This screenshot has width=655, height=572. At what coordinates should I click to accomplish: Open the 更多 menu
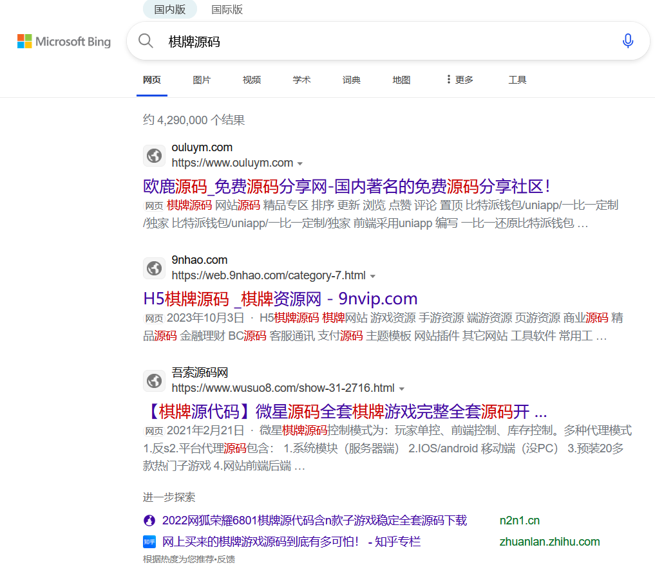tap(459, 80)
